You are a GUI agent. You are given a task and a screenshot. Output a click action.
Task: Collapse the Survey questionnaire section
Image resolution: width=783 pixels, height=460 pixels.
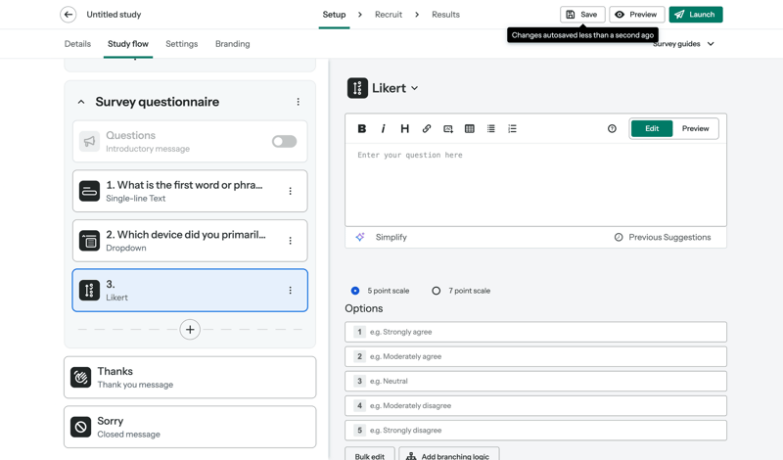click(81, 102)
